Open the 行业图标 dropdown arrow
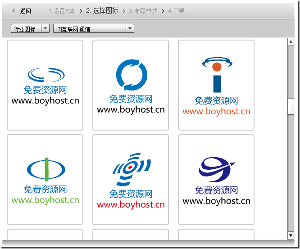The height and width of the screenshot is (249, 300). 45,28
